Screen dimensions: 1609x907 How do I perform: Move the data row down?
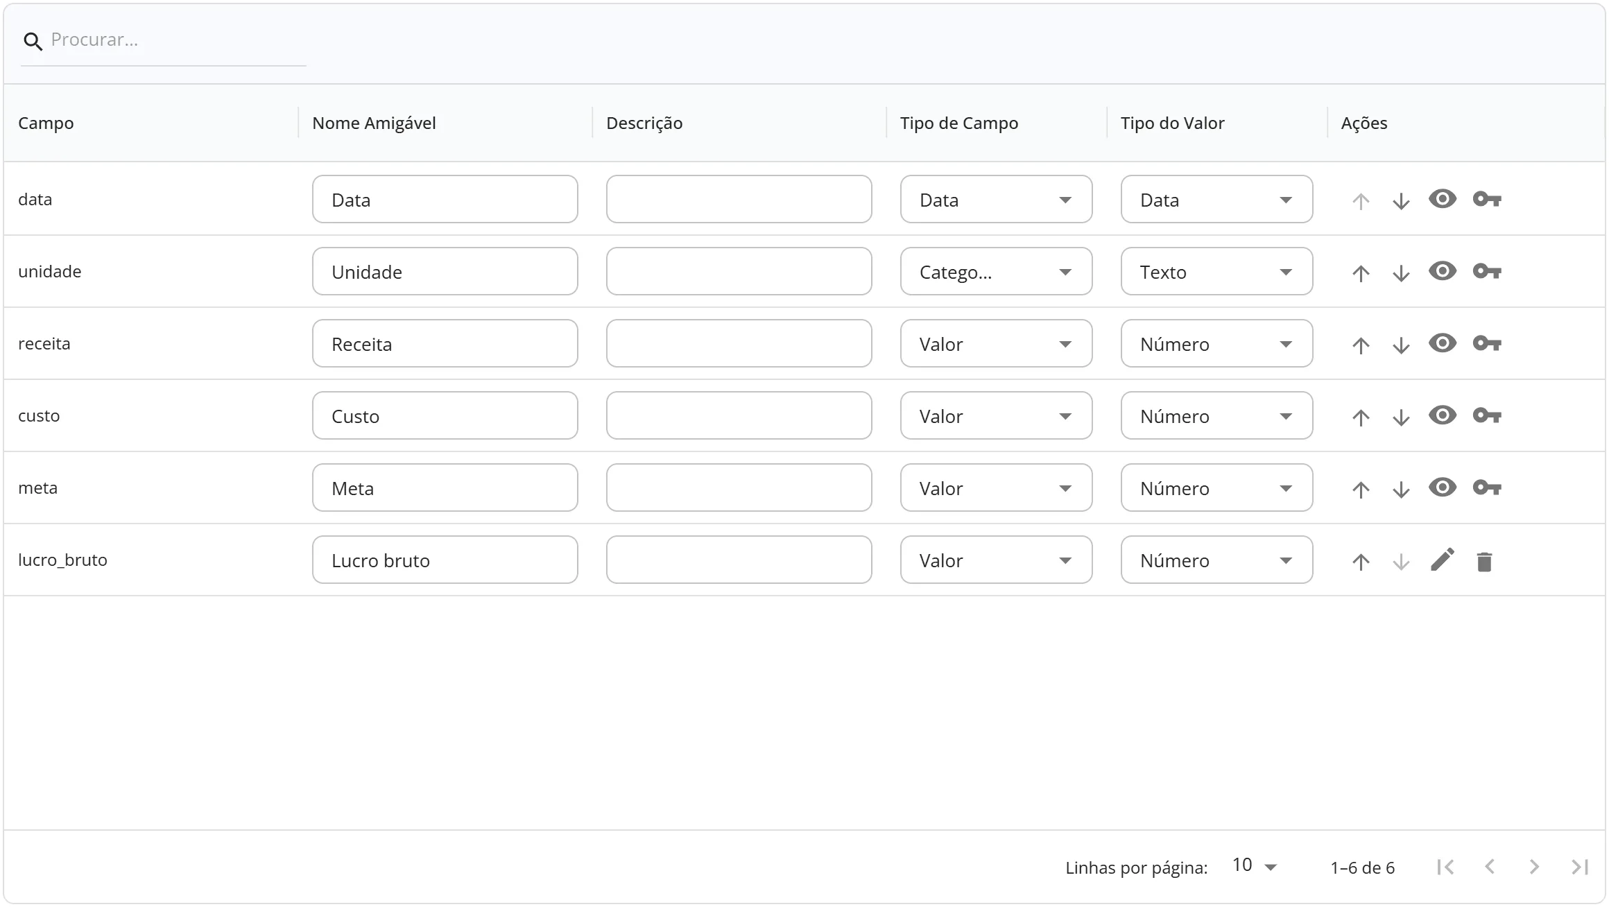click(x=1401, y=201)
